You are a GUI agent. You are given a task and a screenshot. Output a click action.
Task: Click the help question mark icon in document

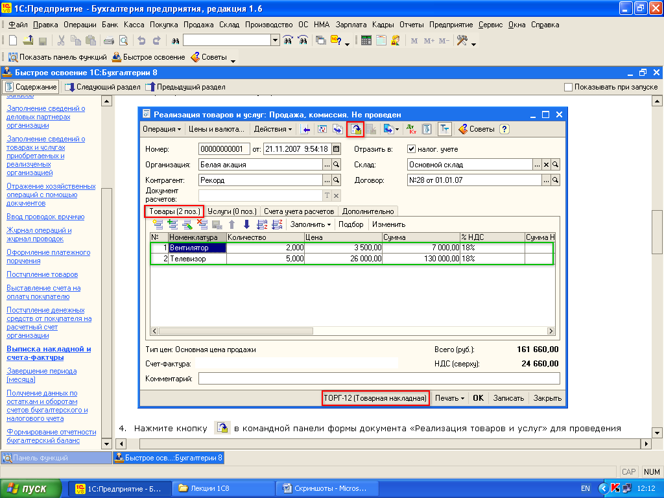[504, 129]
